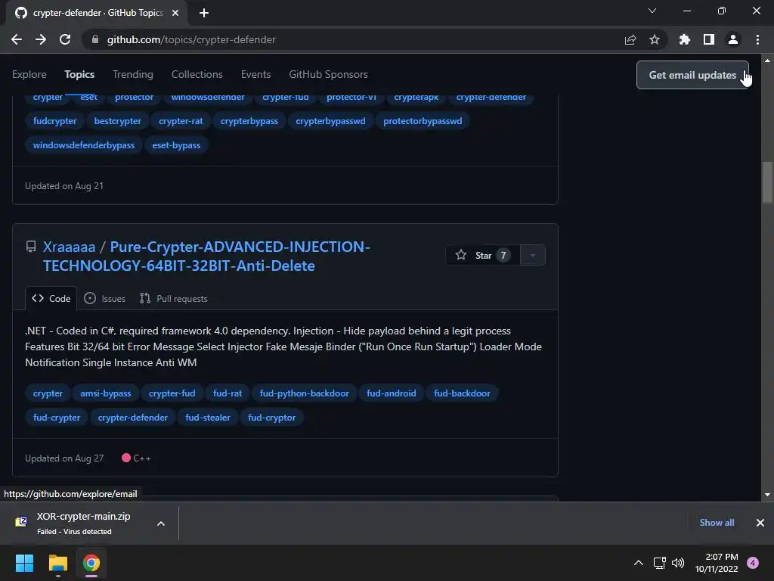Click the fudcrypter topic tag
This screenshot has height=581, width=774.
click(x=54, y=121)
